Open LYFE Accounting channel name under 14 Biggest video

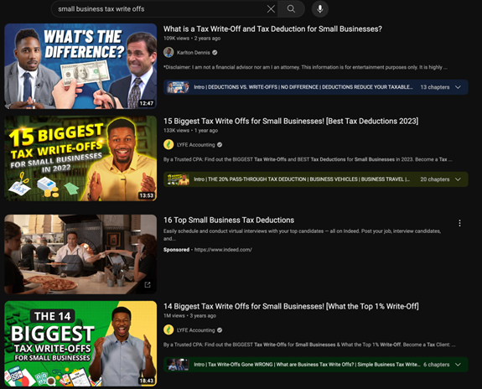tap(196, 330)
